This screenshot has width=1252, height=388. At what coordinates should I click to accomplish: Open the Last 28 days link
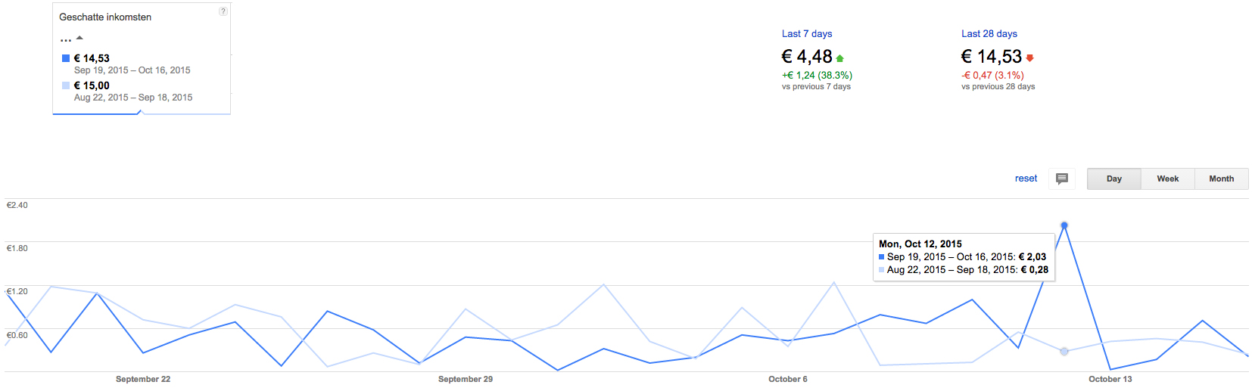[x=989, y=33]
